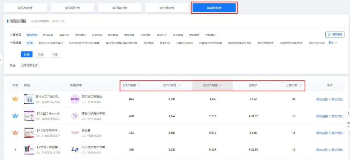Viewport: 350px width, 160px height.
Task: Filter by 鲜花园艺/绿植仿真/园林设备 subcategory
Action: 122,43
